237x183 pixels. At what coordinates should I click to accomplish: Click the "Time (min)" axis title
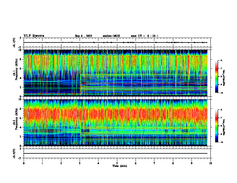[120, 166]
